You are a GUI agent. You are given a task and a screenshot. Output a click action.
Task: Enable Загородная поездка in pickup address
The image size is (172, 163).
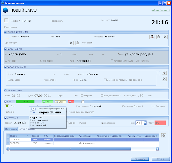[112, 61]
